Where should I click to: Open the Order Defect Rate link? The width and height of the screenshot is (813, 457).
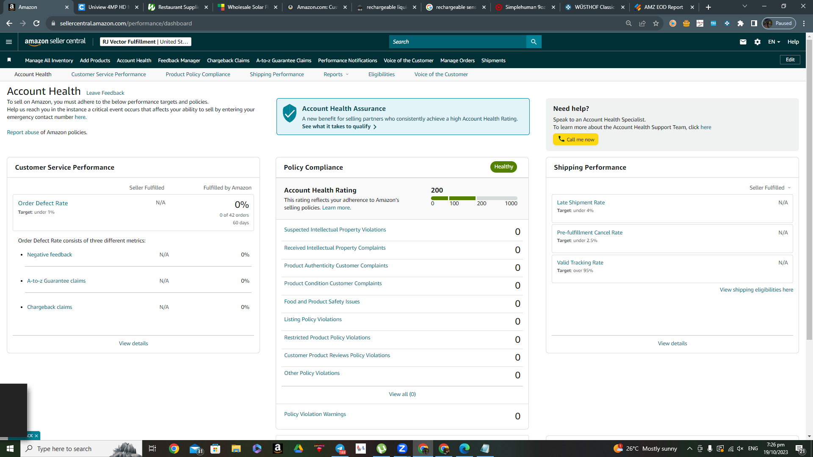click(43, 203)
